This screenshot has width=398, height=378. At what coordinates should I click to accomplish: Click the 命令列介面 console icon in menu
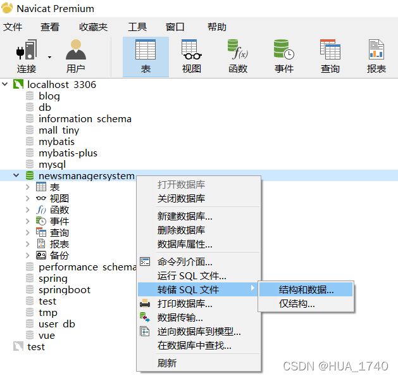pyautogui.click(x=145, y=261)
